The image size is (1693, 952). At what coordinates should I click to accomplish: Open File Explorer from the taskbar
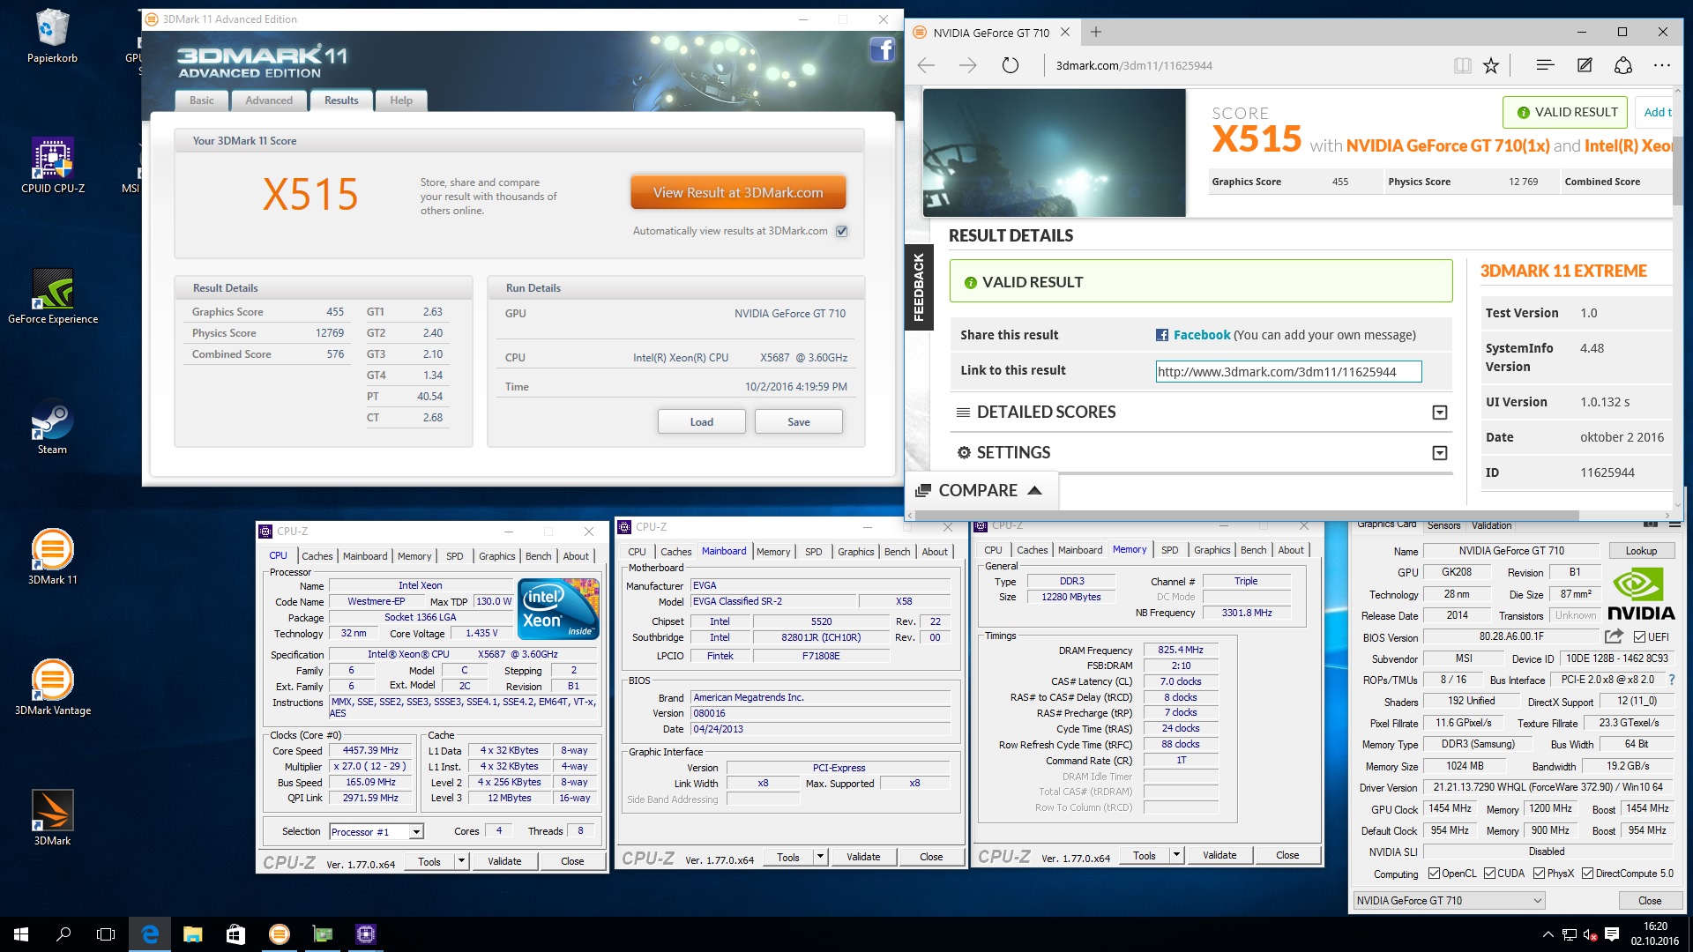pyautogui.click(x=192, y=934)
